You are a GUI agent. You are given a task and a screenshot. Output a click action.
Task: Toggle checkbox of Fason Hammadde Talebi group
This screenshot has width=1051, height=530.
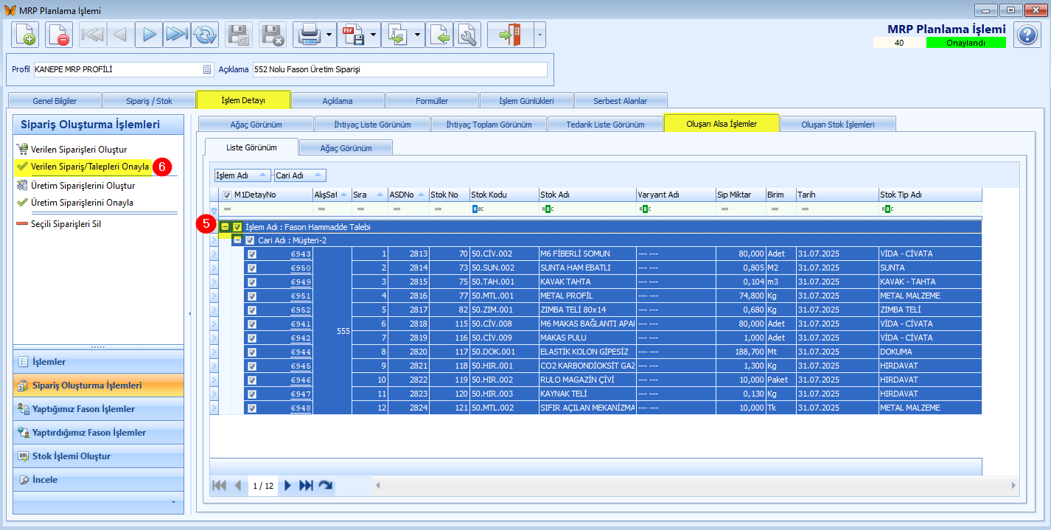[x=237, y=227]
